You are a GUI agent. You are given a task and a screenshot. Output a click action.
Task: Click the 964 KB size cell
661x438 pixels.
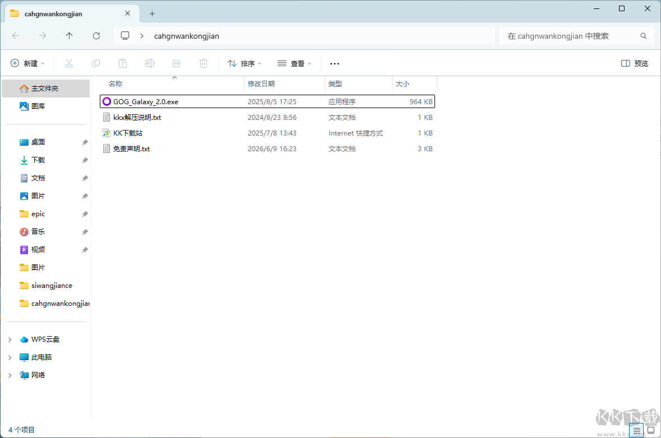pos(420,101)
